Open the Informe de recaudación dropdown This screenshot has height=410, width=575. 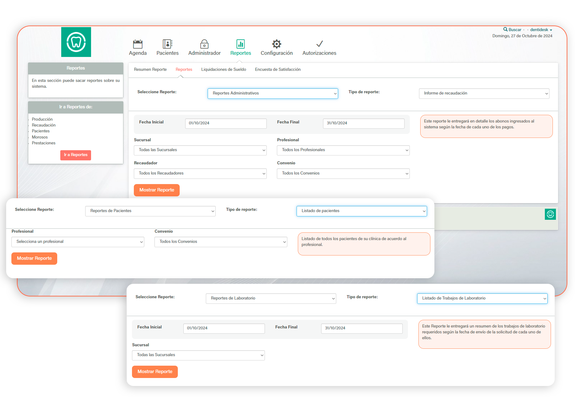[x=484, y=94]
